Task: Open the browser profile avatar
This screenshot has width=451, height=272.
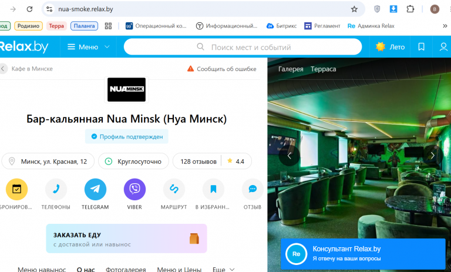Action: [435, 9]
